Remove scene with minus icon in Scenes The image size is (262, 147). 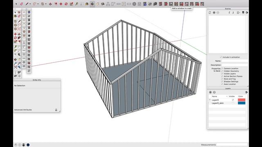point(218,13)
